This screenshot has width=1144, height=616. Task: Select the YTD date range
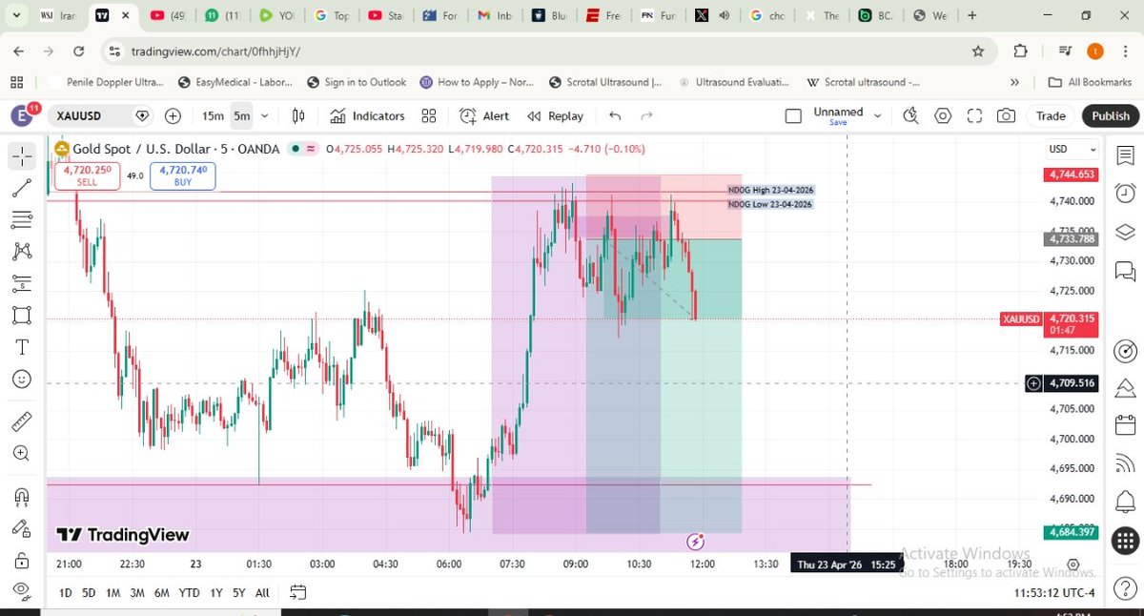[189, 593]
